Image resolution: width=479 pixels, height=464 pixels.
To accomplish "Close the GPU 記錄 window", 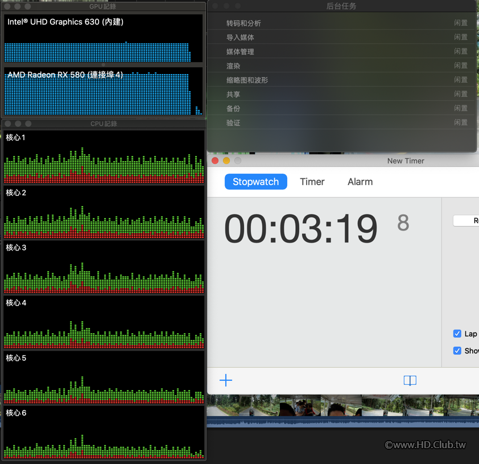I will coord(7,6).
